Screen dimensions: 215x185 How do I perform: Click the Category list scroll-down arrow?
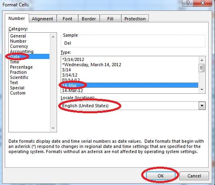53,128
